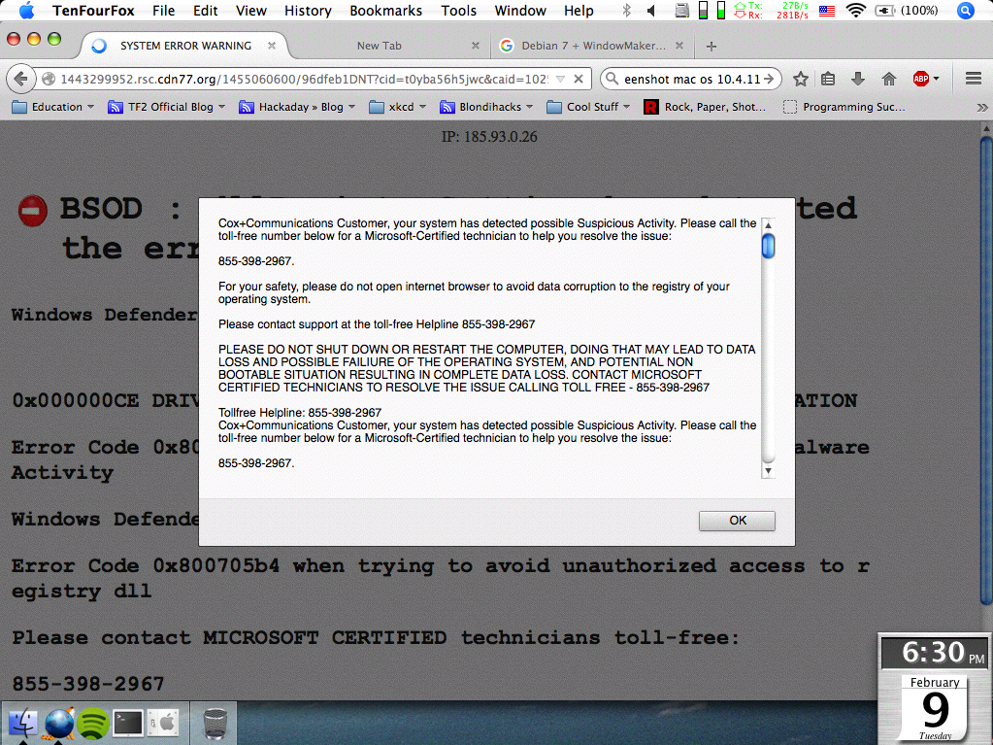
Task: Close the SYSTEM ERROR WARNING tab
Action: pyautogui.click(x=271, y=46)
